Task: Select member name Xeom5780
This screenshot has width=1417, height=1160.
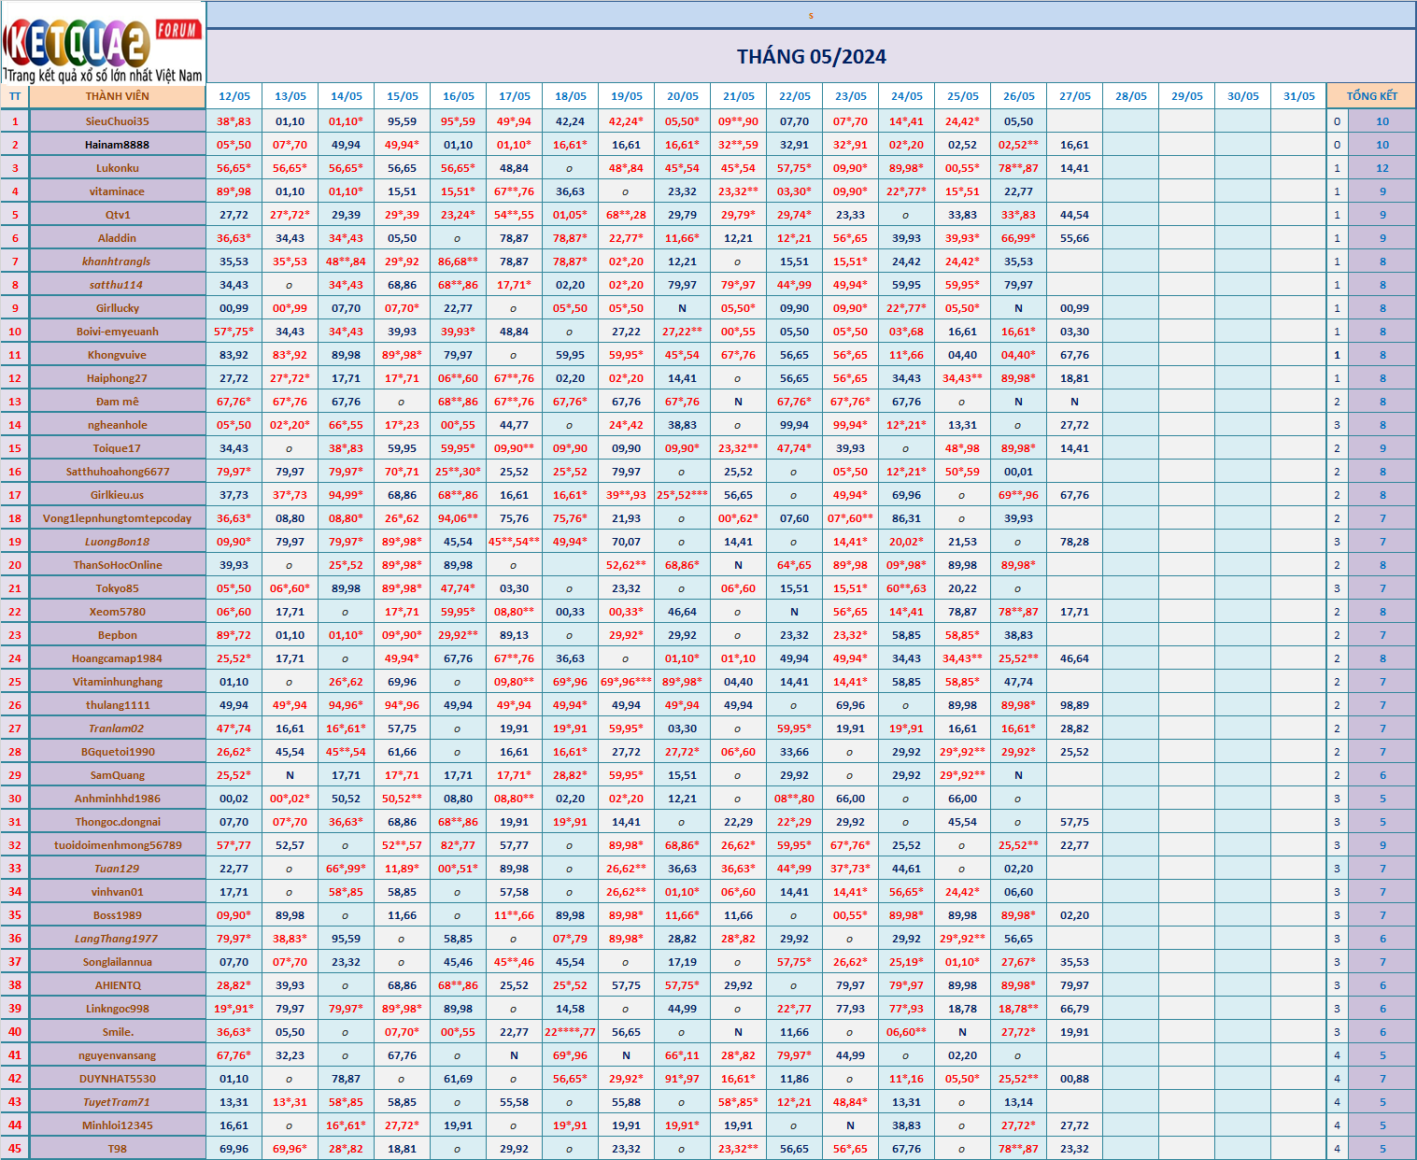Action: [118, 612]
